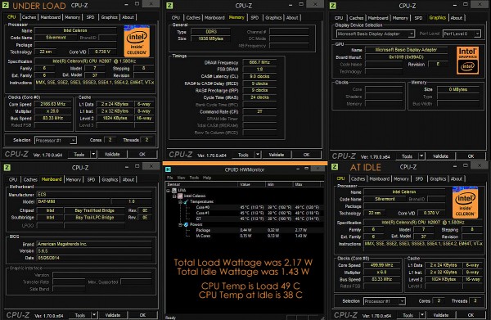The image size is (491, 320).
Task: Collapse the Temperatures node in HWMonitor
Action: 180,201
